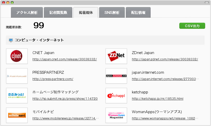Switch to the アクセス解析 tab
211x126 pixels.
[27, 13]
